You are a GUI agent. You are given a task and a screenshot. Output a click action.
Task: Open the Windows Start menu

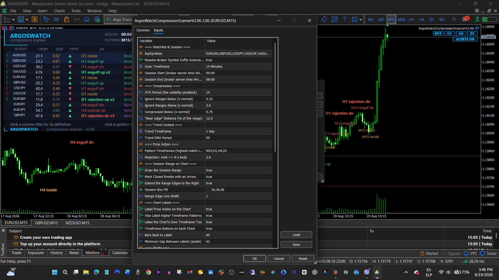pyautogui.click(x=55, y=272)
